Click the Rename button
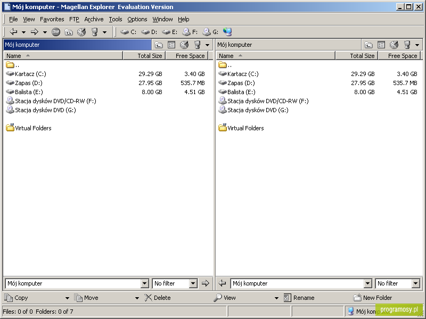Viewport: 426px width, 319px height. [299, 298]
